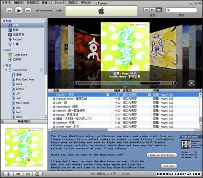
Task: Switch to Cover Flow view button
Action: point(158,10)
